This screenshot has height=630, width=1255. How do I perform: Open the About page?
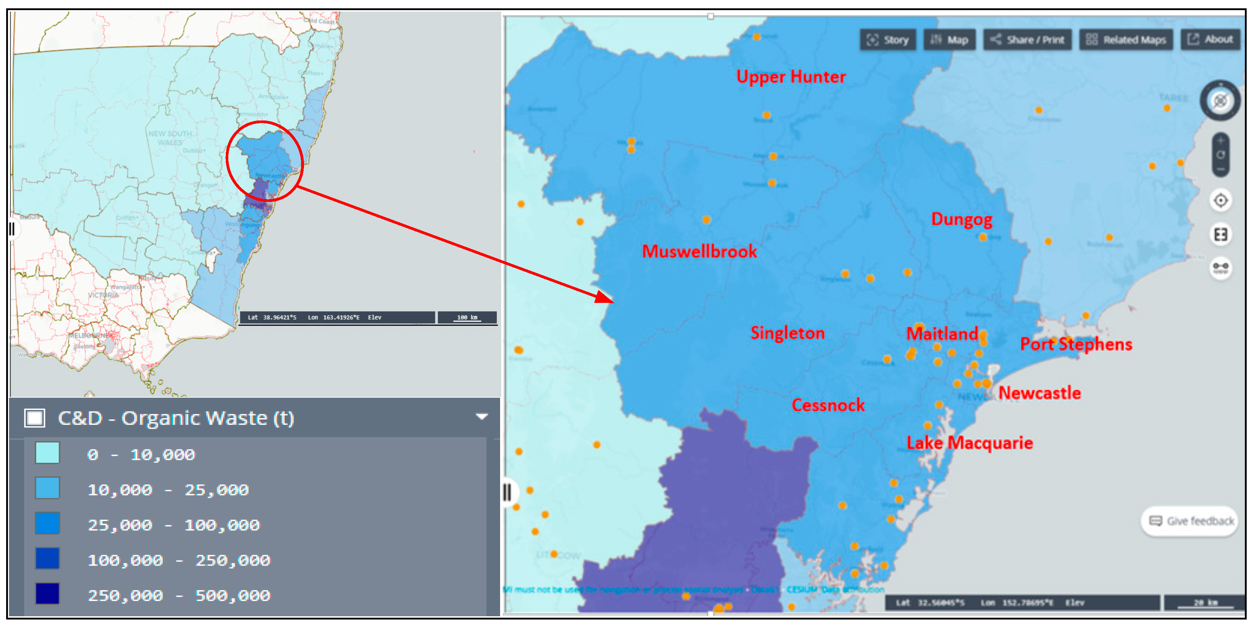click(x=1210, y=39)
